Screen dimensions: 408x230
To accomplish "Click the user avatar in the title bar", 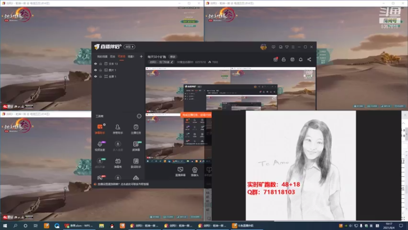I will click(263, 47).
